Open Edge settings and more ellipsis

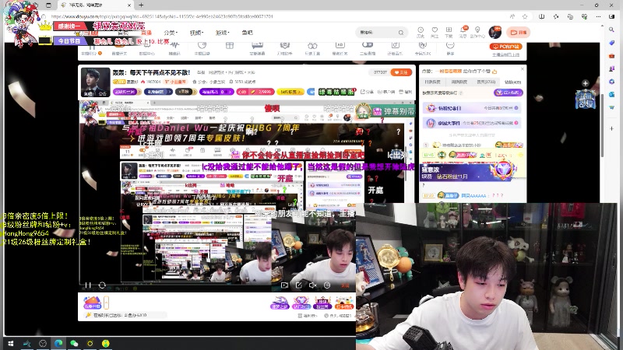[x=598, y=16]
